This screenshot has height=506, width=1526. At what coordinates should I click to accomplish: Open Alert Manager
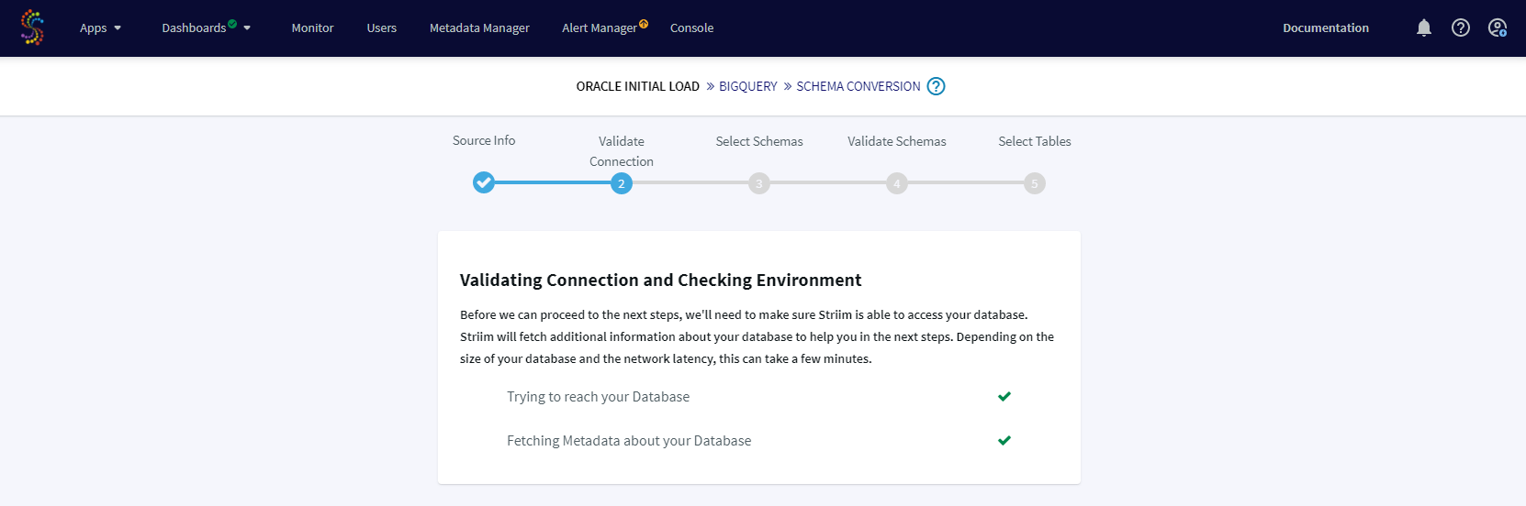pyautogui.click(x=600, y=28)
